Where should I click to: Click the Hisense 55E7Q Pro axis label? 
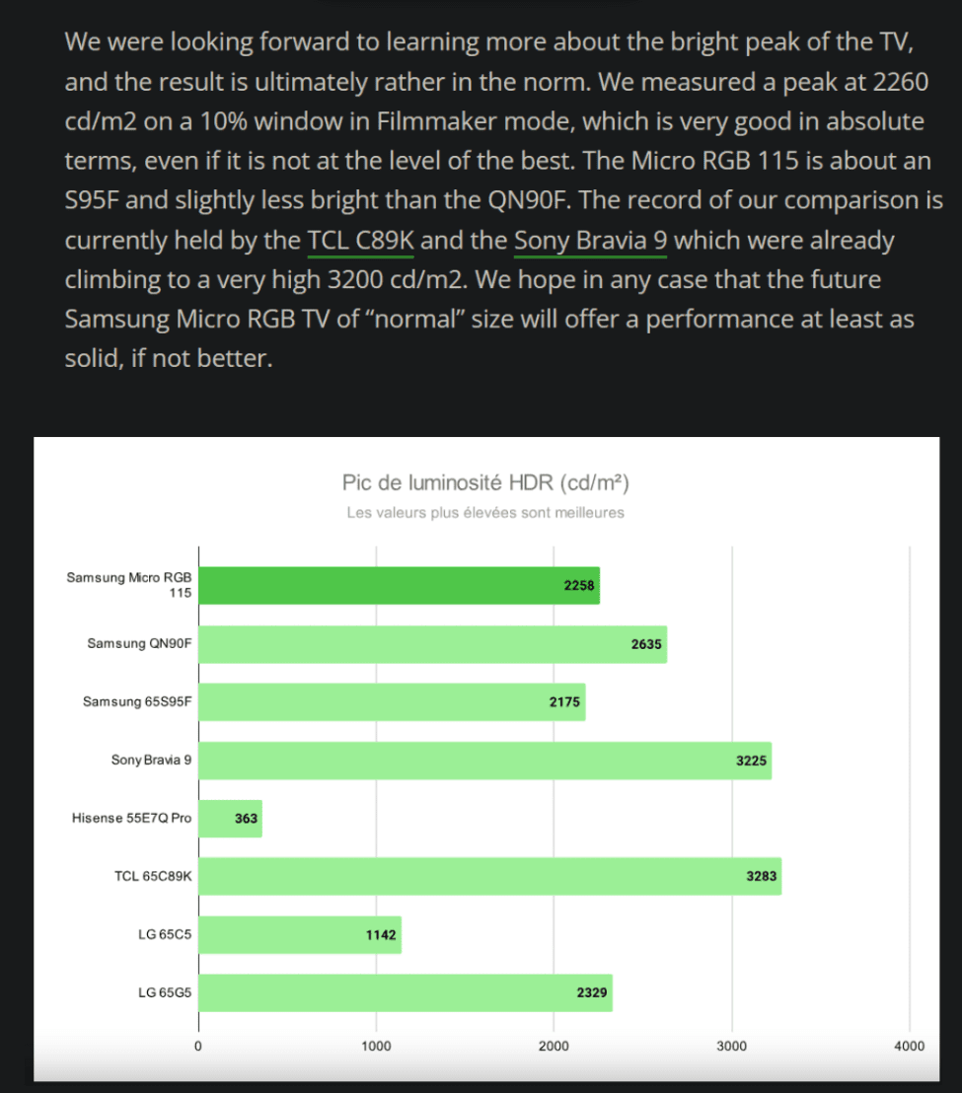(131, 819)
